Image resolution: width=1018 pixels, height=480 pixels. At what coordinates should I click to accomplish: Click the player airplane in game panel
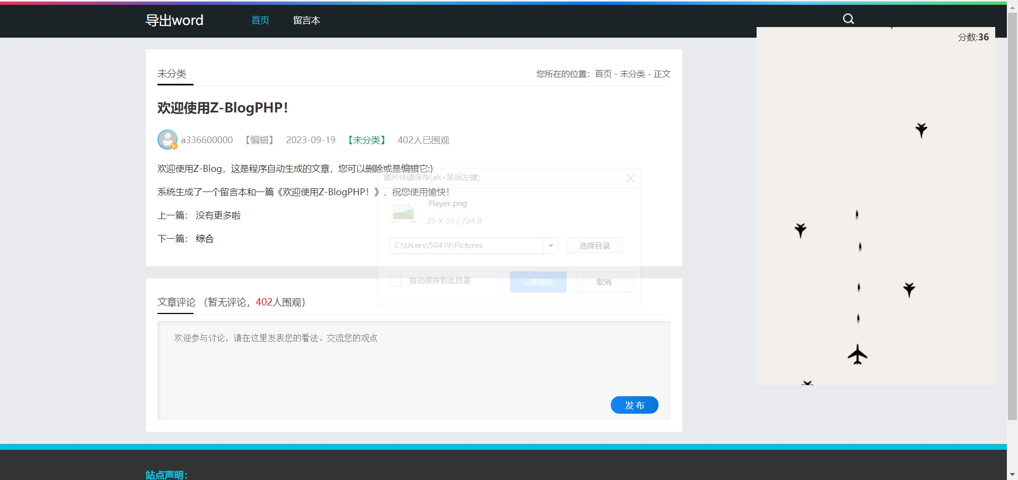click(x=857, y=354)
